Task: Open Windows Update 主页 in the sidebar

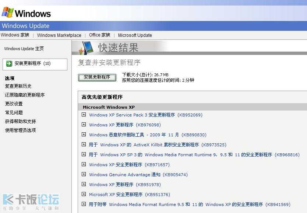Action: (x=24, y=49)
